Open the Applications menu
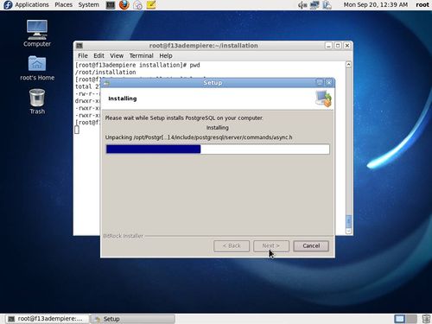 pos(32,4)
